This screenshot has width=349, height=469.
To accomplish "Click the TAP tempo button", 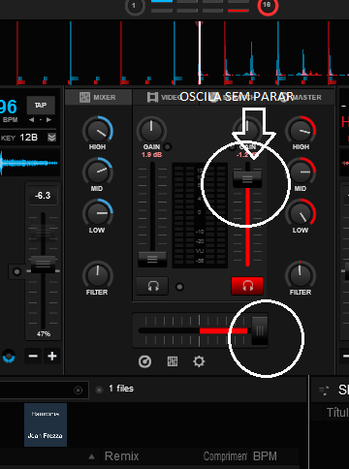I will pyautogui.click(x=41, y=106).
